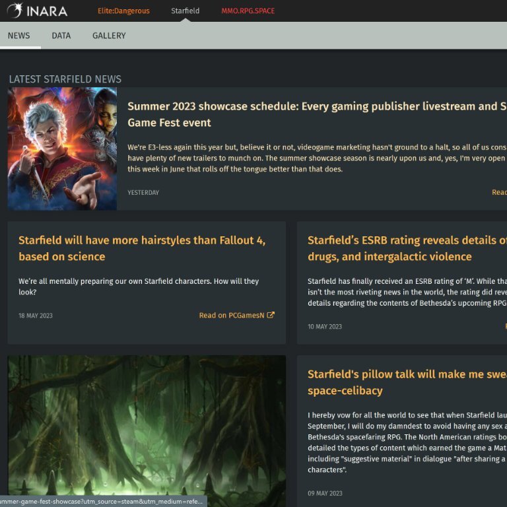Screen dimensions: 507x507
Task: Click the Latest Starfield News heading
Action: point(65,79)
